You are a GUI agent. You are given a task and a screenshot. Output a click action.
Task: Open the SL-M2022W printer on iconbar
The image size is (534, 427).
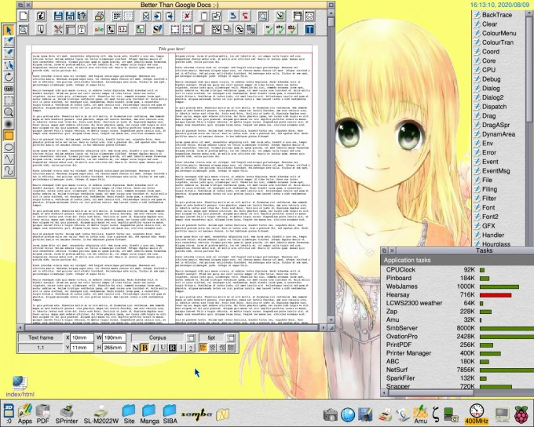(x=101, y=414)
